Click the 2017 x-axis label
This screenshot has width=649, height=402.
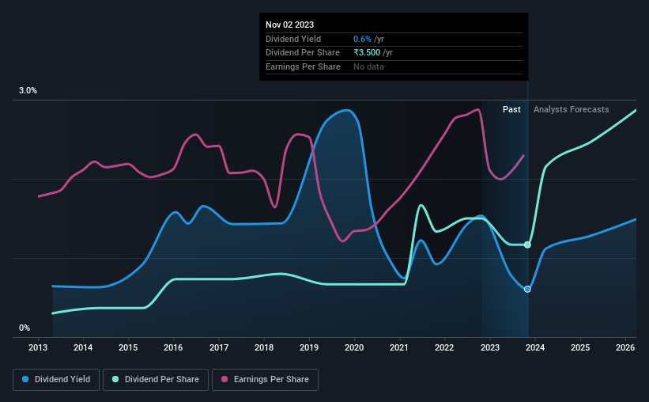tap(218, 347)
